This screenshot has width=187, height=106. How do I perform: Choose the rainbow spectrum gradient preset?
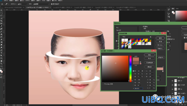[x=133, y=43]
